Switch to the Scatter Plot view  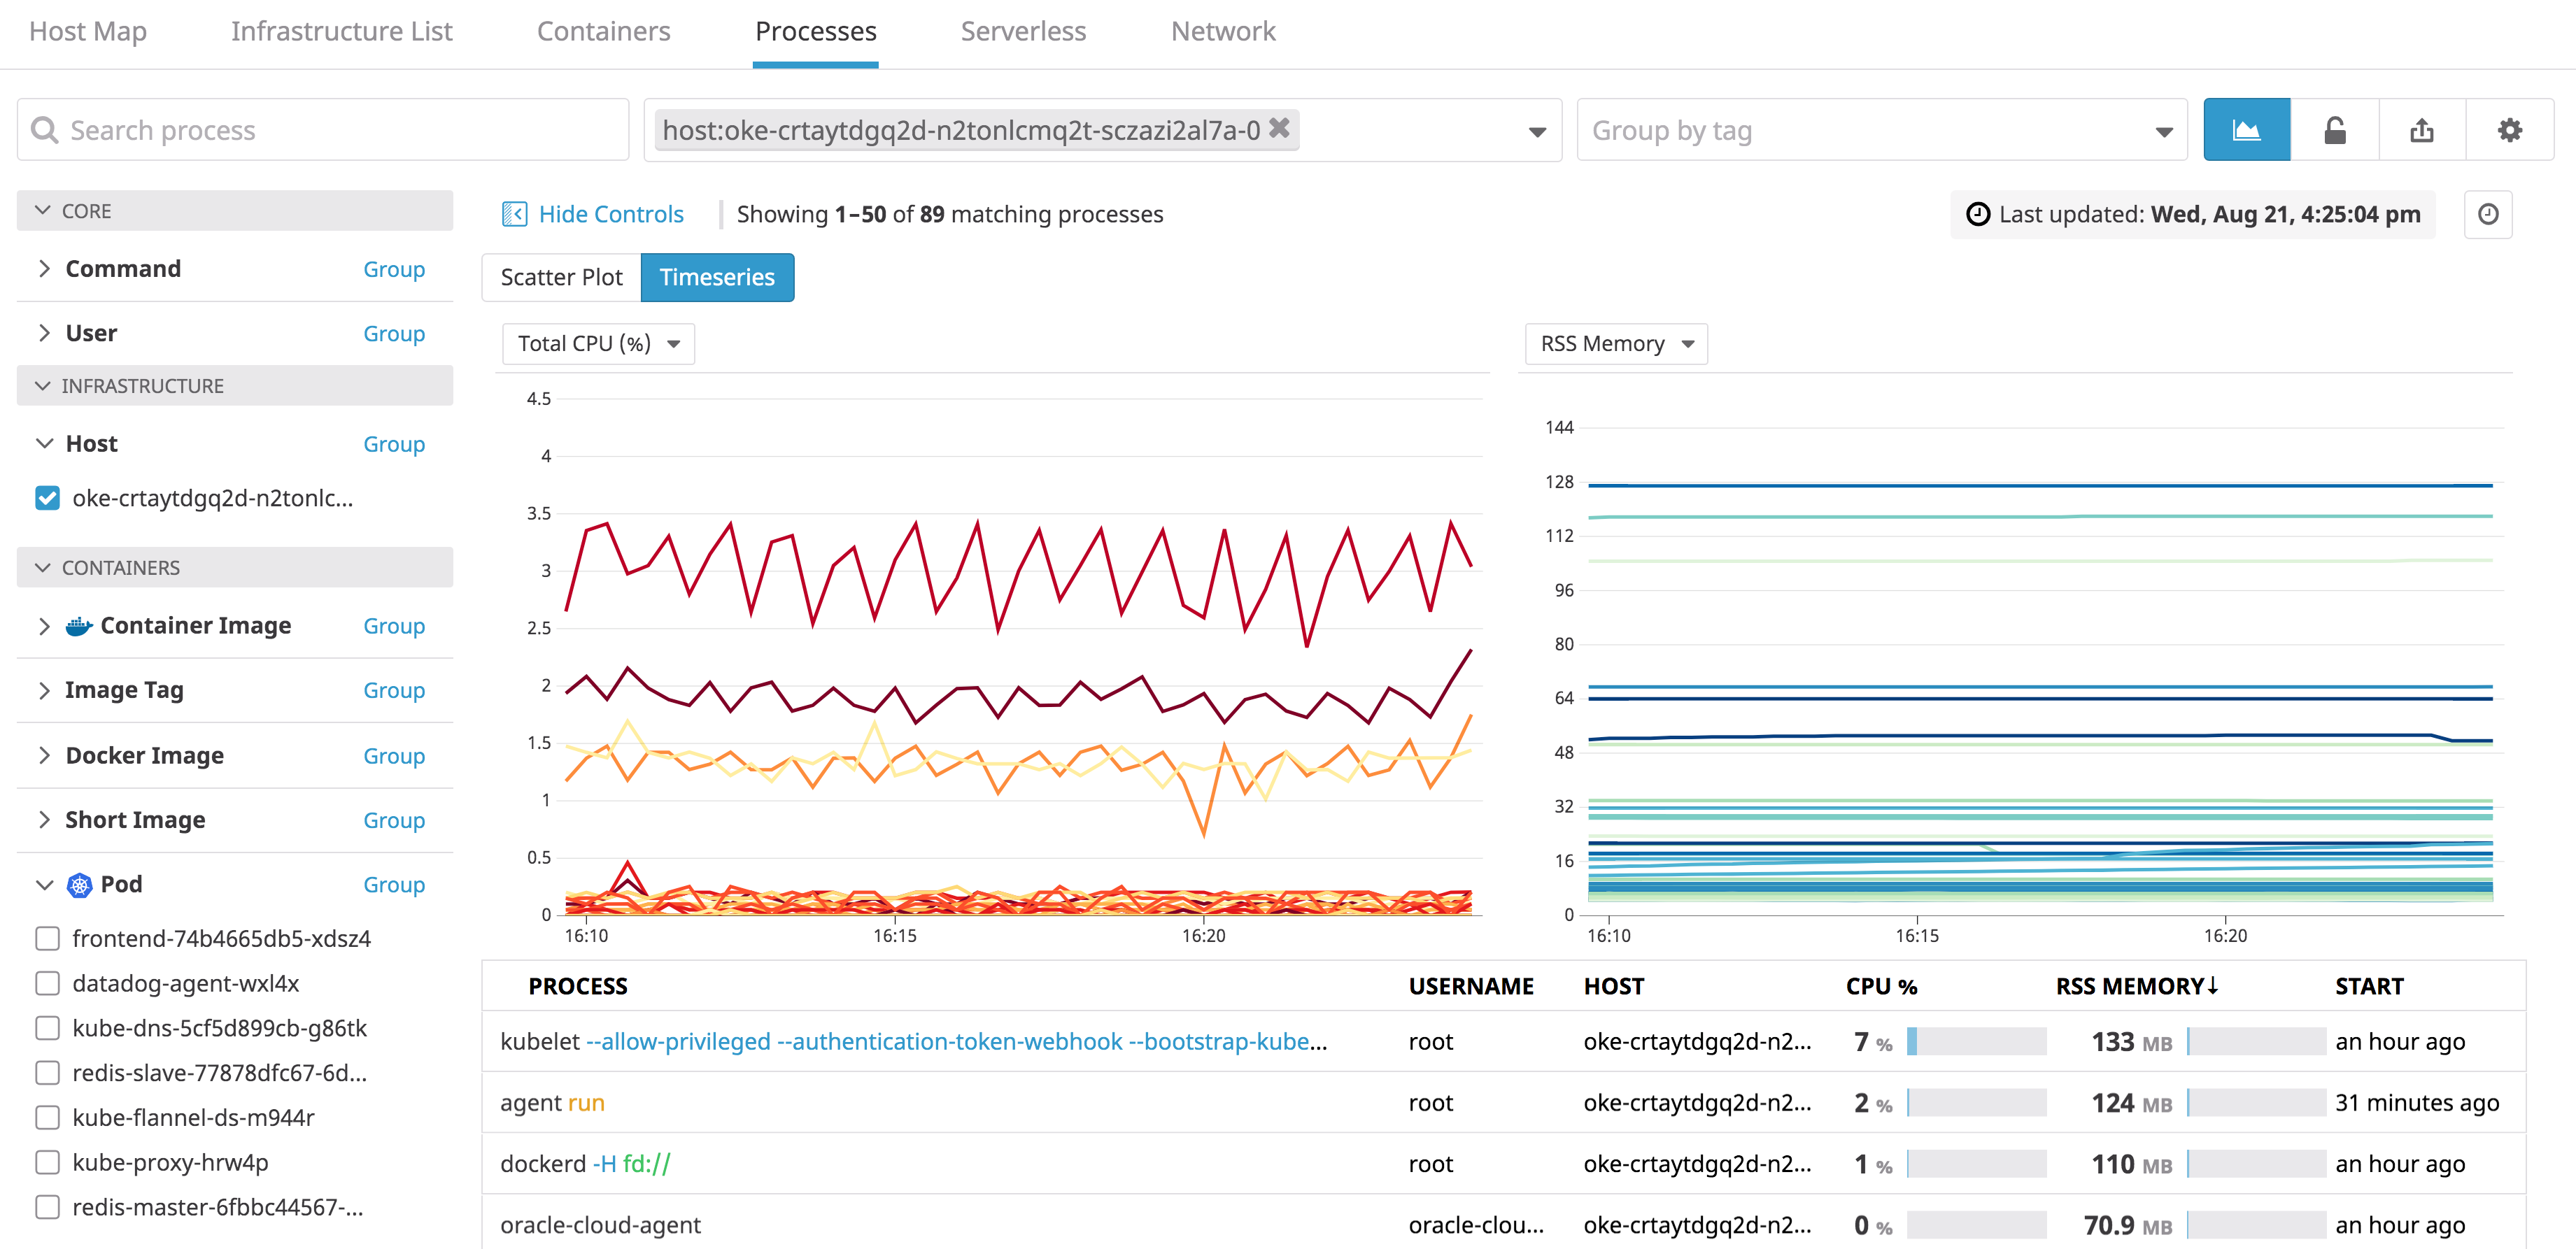(561, 277)
